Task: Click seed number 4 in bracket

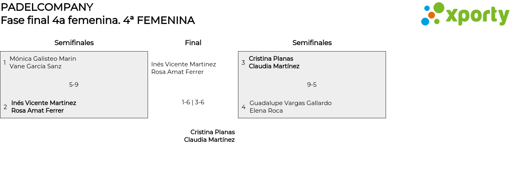Action: [244, 107]
